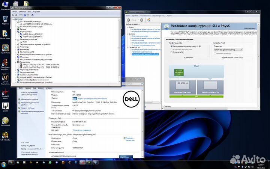Click NVIDIA Control Panel forward button
Screen dimensions: 270x169
141,20
